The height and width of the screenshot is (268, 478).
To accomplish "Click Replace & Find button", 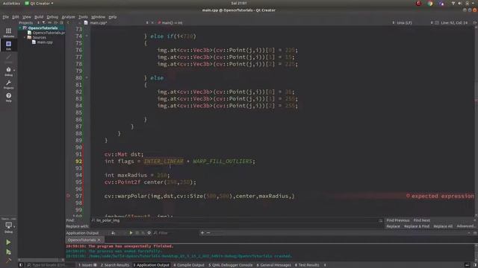I will [x=417, y=226].
